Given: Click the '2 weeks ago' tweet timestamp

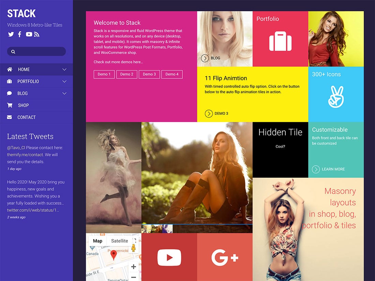Looking at the screenshot, I should point(16,217).
